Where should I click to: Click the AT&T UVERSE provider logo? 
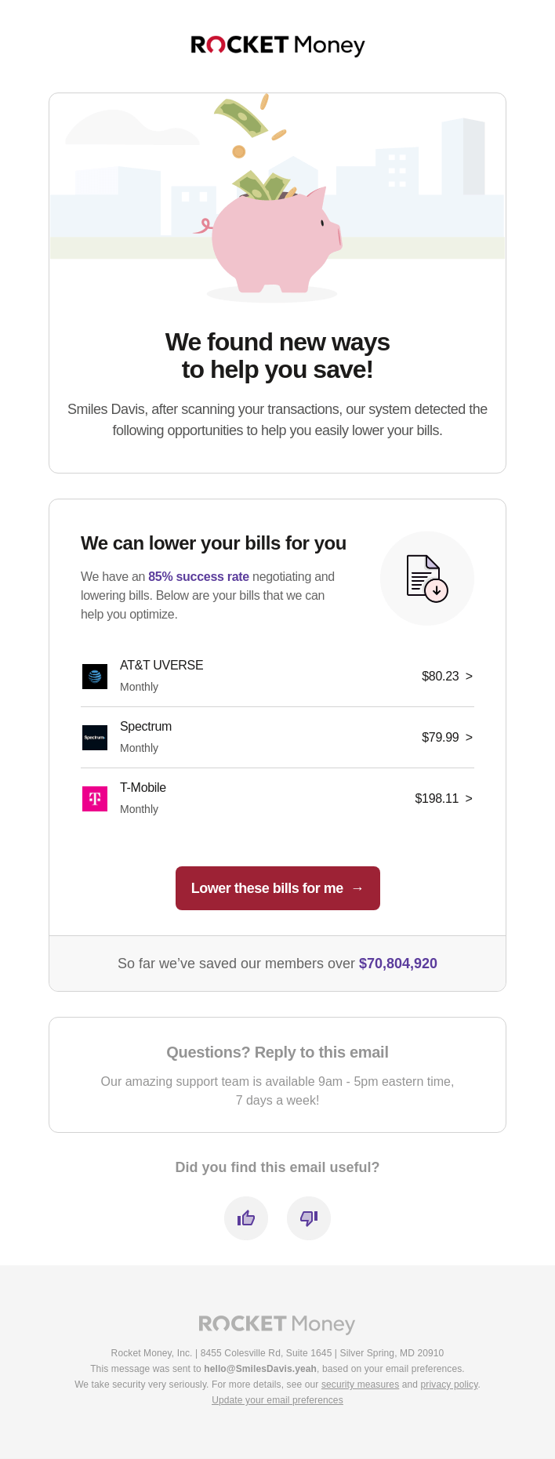(x=94, y=676)
